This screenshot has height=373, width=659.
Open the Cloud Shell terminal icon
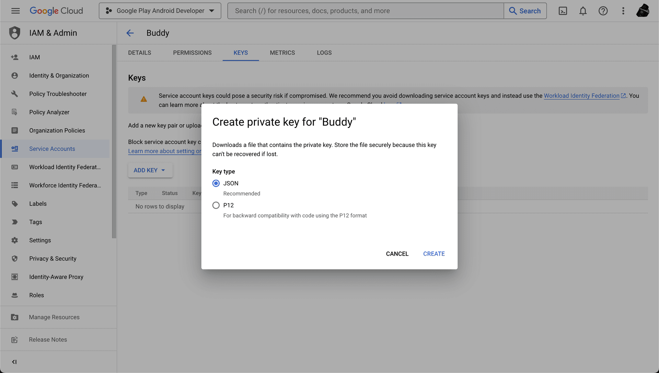point(563,11)
